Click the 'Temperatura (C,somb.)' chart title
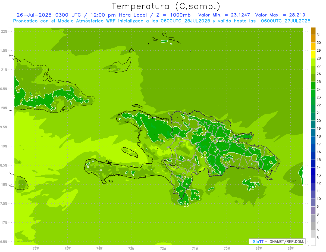Image resolution: width=326 pixels, height=252 pixels. 166,6
